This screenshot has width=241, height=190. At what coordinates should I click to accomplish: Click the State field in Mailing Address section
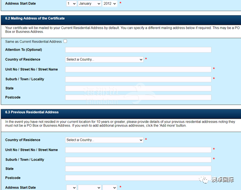pyautogui.click(x=138, y=88)
